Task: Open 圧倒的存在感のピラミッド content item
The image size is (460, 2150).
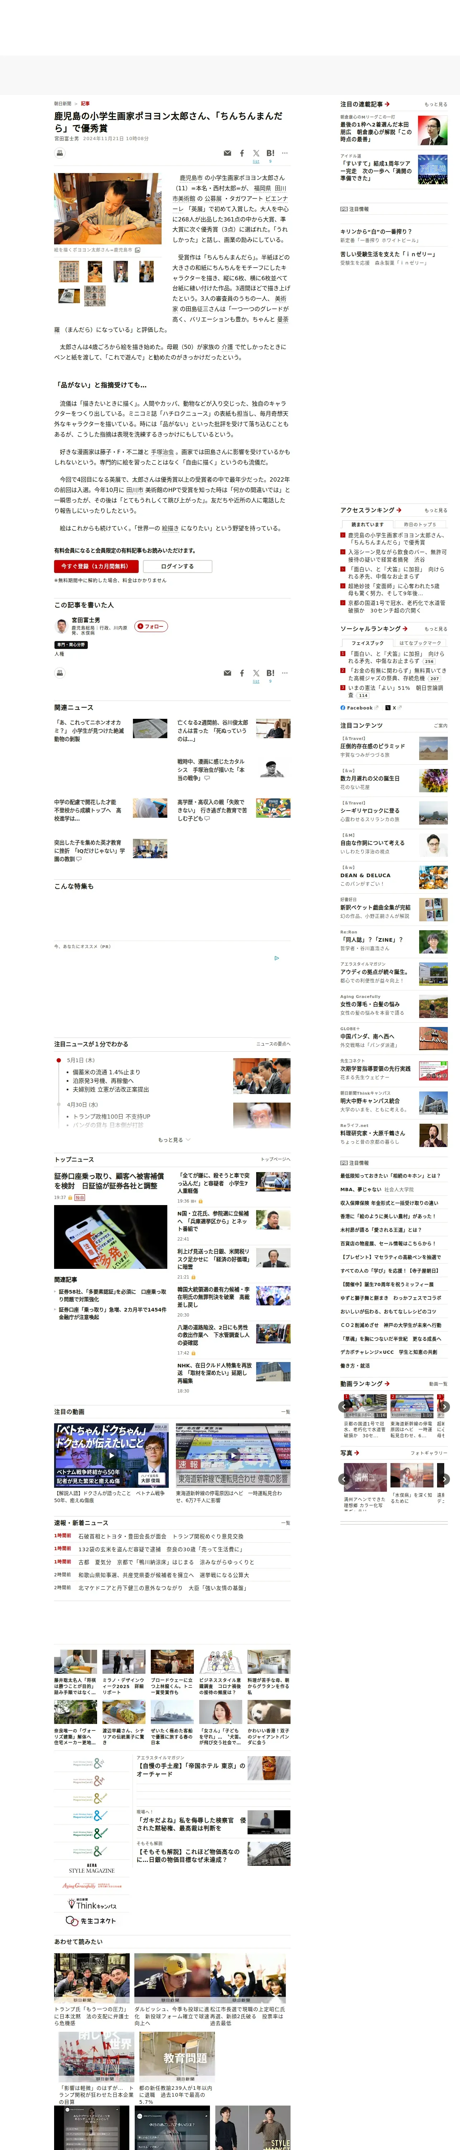Action: tap(372, 746)
